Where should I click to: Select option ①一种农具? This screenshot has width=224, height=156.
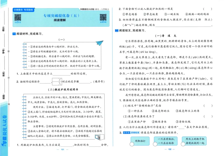coord(135,111)
